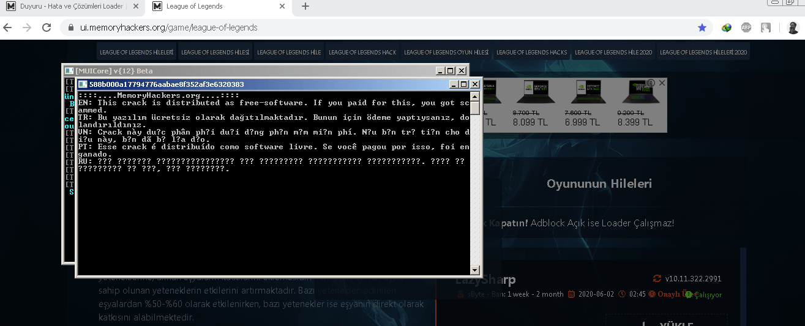Click the console vertical scrollbar thumb
The width and height of the screenshot is (805, 326).
475,109
